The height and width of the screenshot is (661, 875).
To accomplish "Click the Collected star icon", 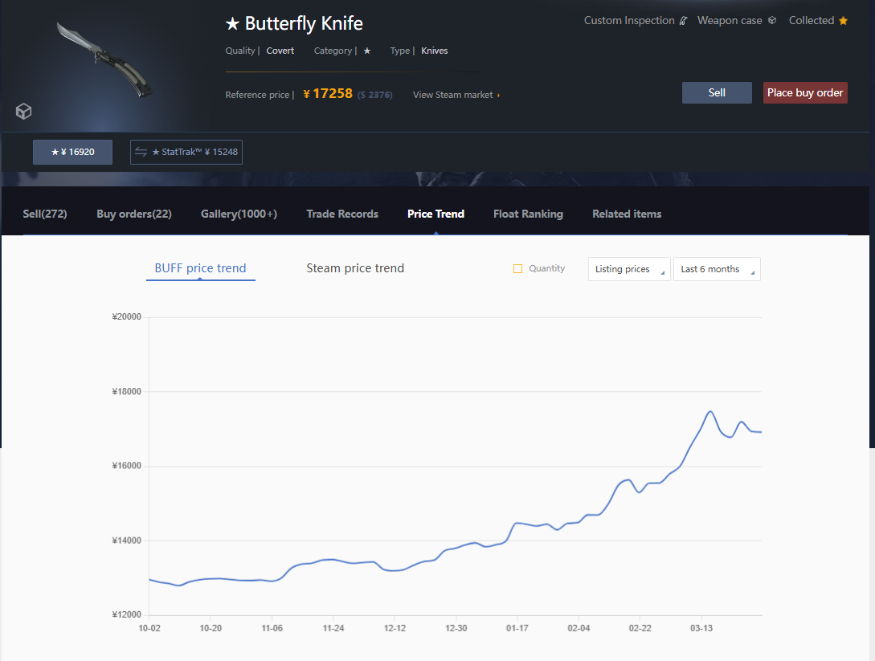I will pos(843,21).
